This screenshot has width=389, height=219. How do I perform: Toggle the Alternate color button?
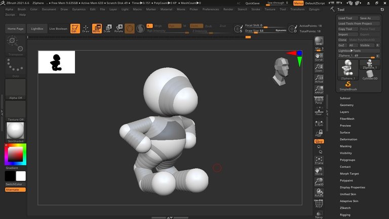[15, 190]
